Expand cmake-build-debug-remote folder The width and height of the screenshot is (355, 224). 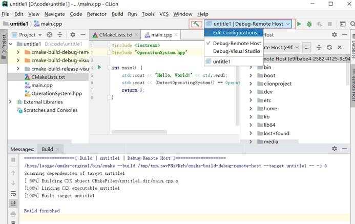(18, 52)
